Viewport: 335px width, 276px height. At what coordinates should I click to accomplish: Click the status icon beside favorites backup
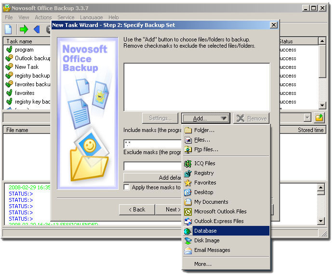click(9, 84)
